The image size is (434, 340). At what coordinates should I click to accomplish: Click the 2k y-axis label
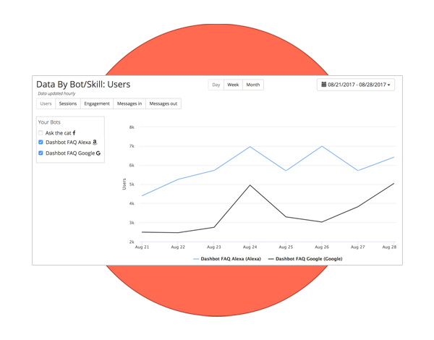tap(132, 242)
